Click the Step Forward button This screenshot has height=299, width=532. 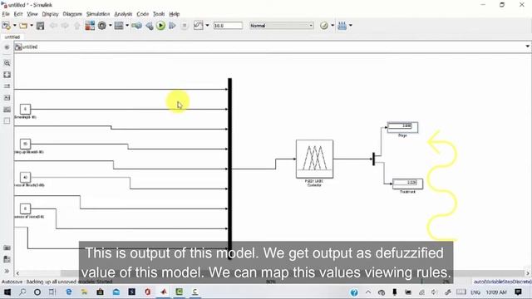coord(172,26)
